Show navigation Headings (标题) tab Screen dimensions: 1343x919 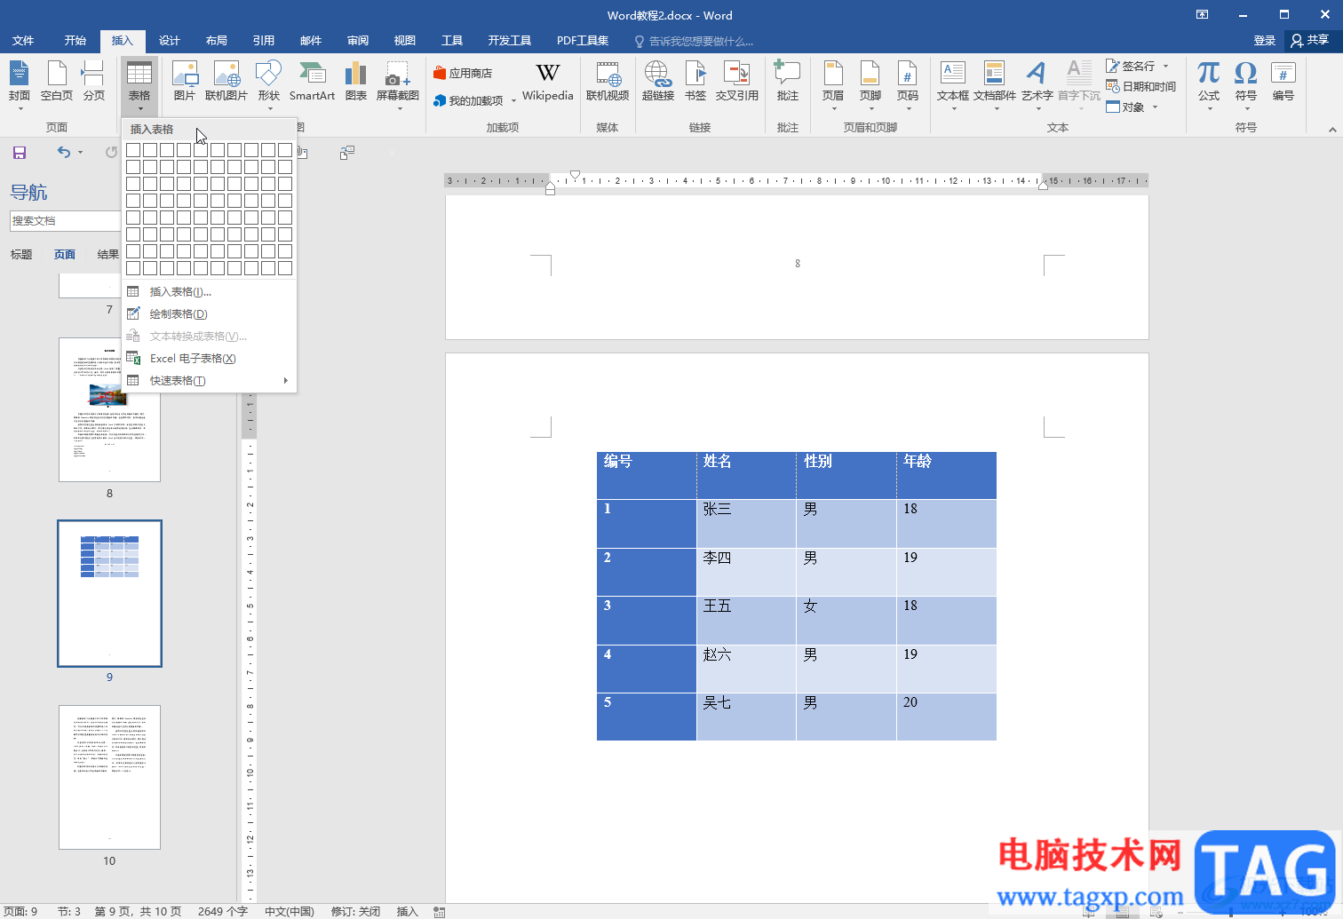pyautogui.click(x=21, y=255)
